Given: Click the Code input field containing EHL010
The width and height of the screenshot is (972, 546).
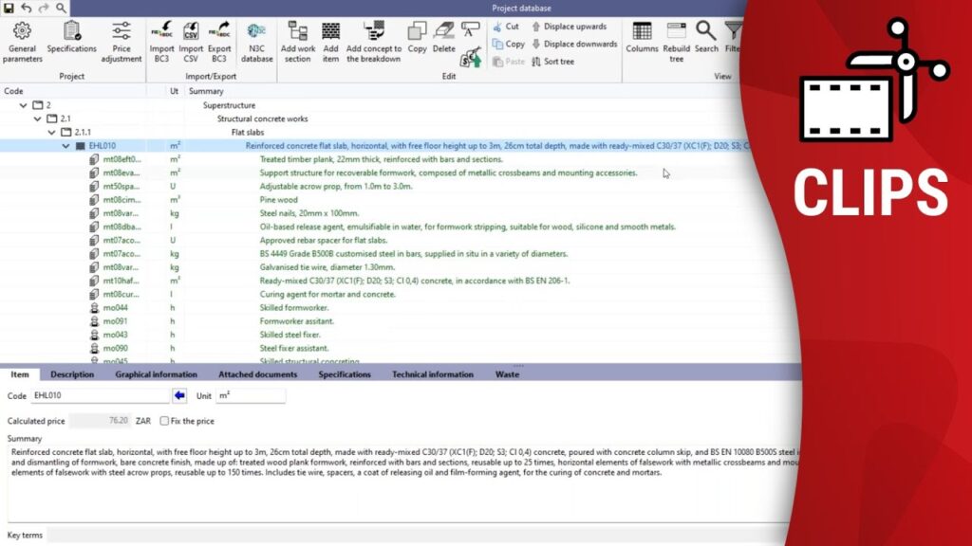Looking at the screenshot, I should click(98, 395).
